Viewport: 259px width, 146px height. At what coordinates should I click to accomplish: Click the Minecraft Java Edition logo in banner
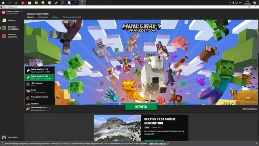(141, 28)
